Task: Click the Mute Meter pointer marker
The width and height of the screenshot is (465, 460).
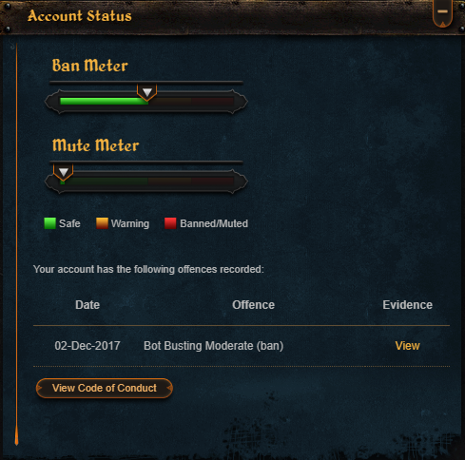Action: click(x=64, y=172)
